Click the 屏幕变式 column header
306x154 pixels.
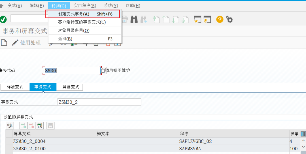(54, 134)
